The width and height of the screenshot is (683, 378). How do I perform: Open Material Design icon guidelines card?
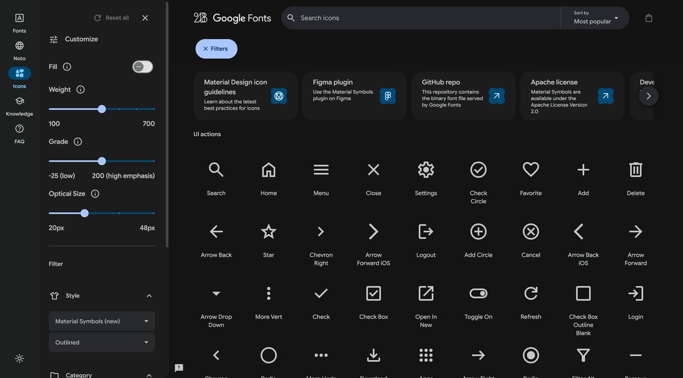[245, 96]
